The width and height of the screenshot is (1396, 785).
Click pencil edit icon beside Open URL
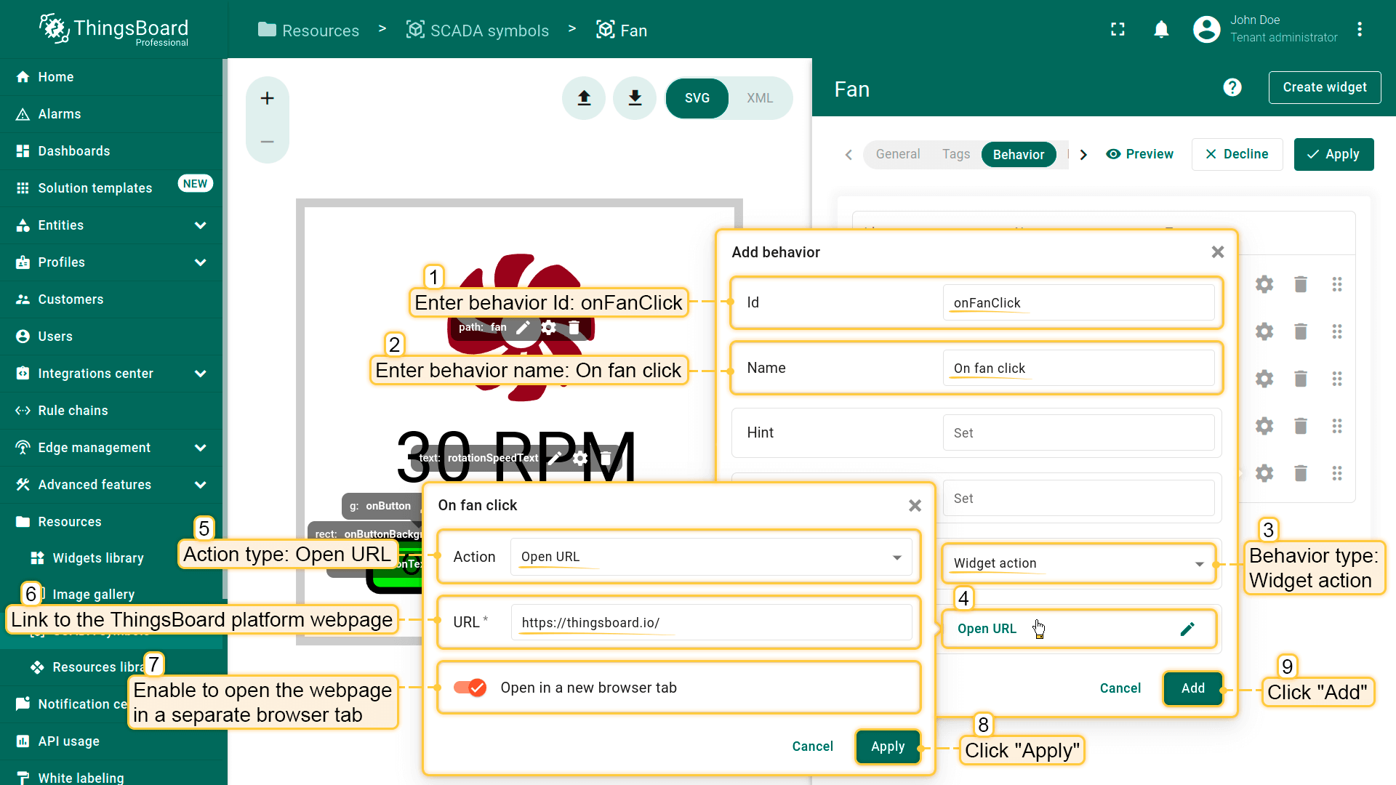click(x=1187, y=629)
